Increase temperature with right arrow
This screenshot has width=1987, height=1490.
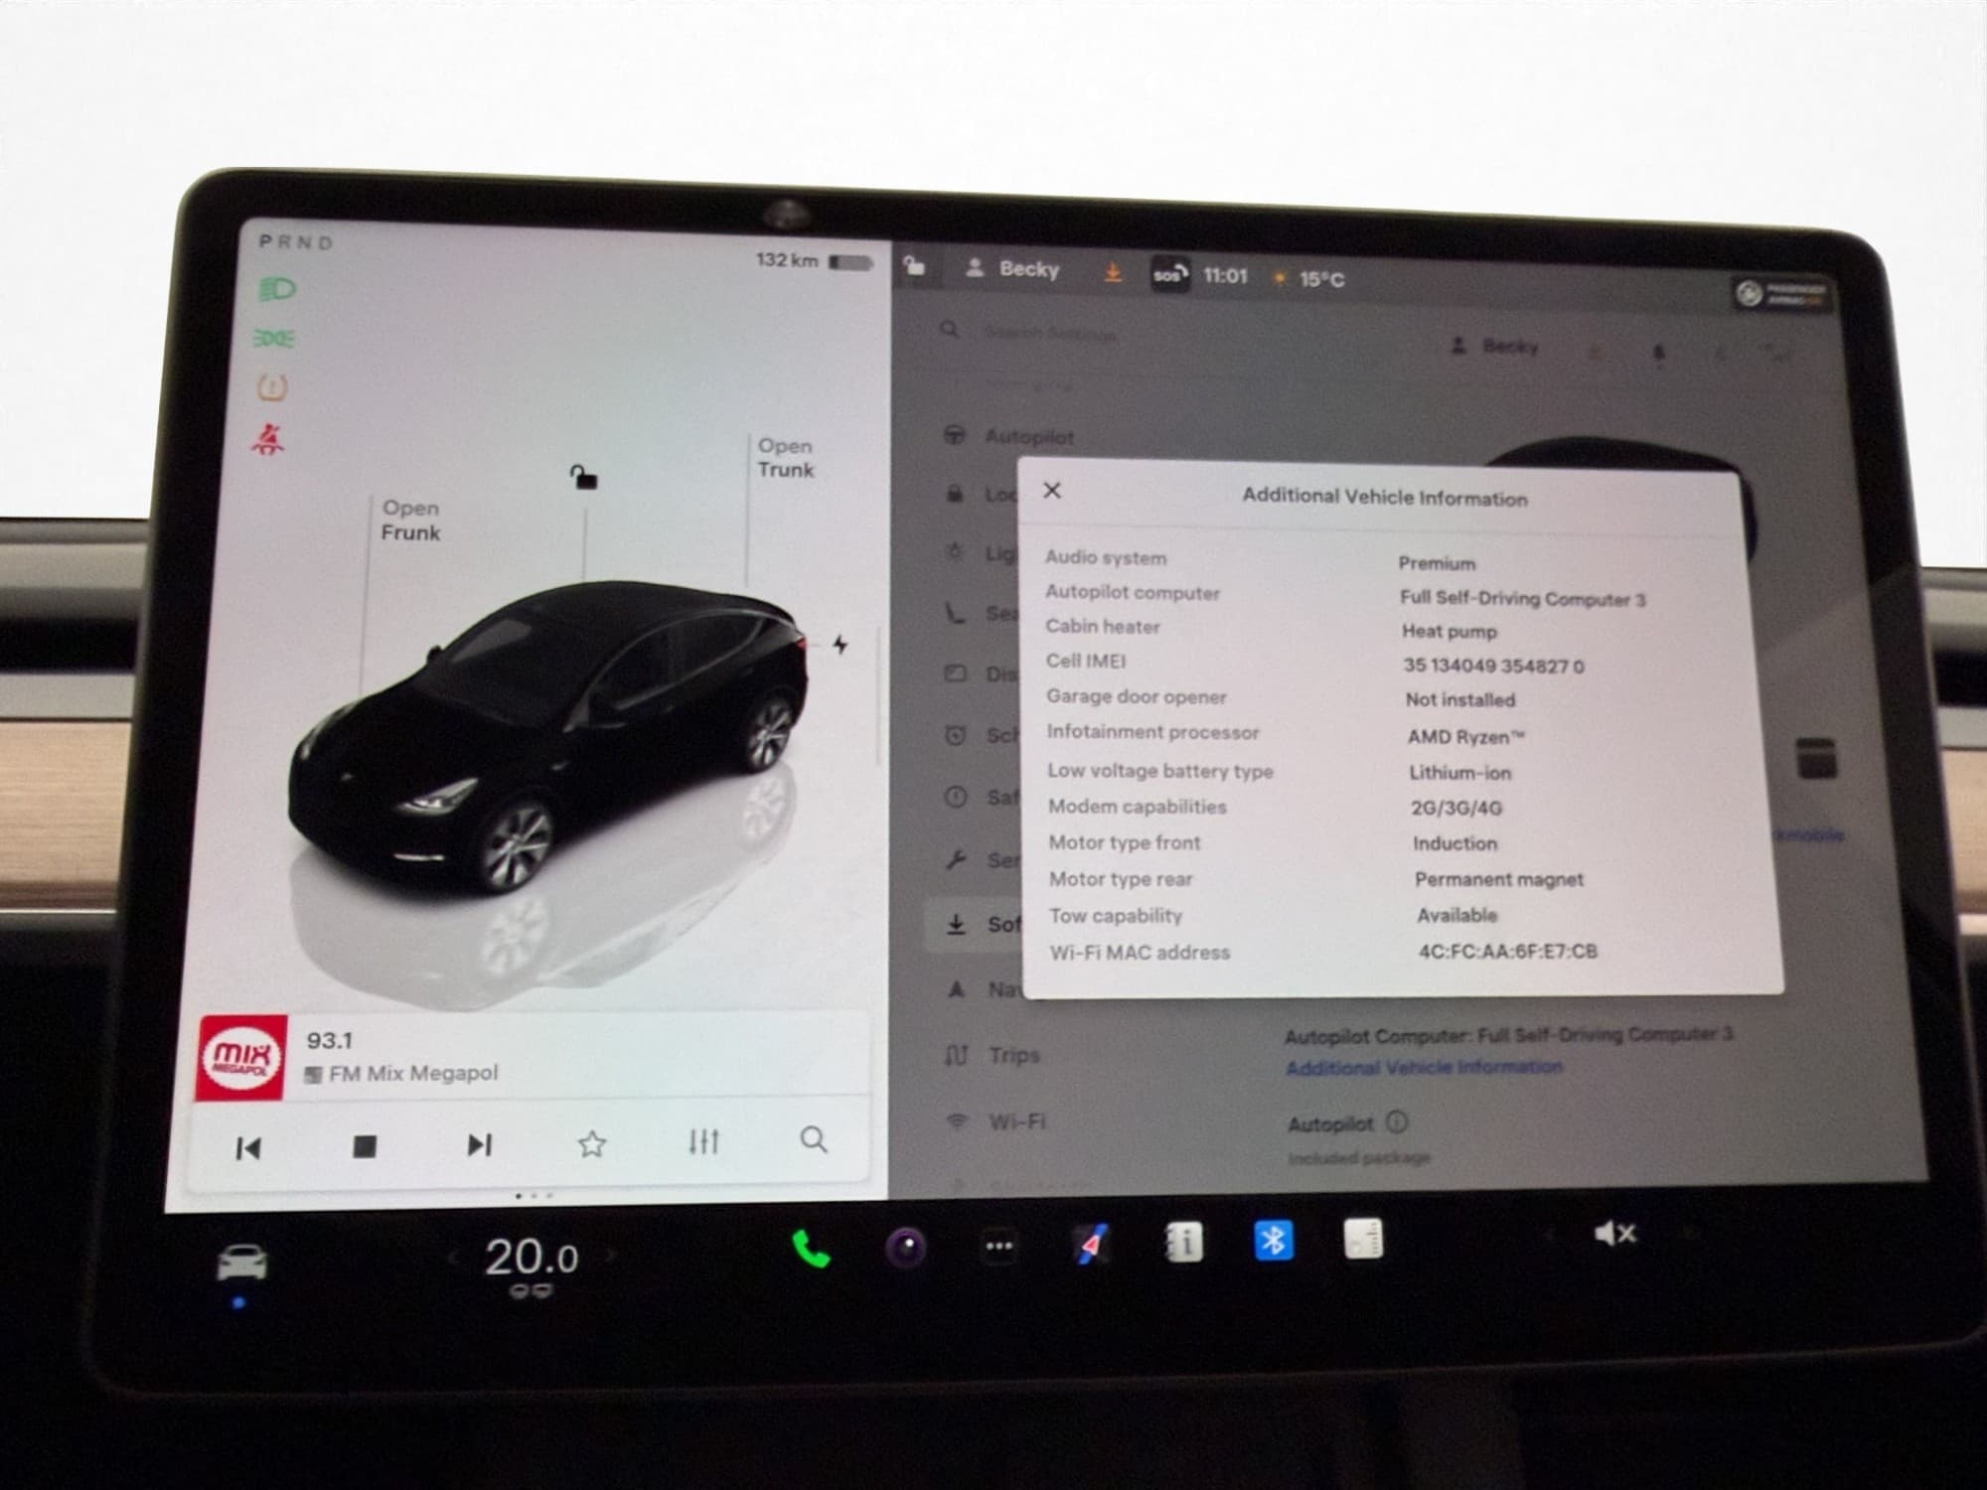point(610,1256)
